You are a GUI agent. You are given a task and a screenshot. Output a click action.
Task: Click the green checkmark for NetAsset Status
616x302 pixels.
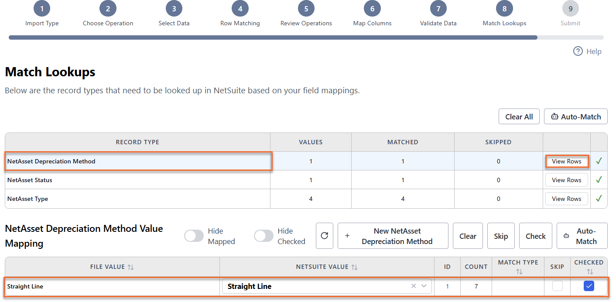click(x=599, y=180)
